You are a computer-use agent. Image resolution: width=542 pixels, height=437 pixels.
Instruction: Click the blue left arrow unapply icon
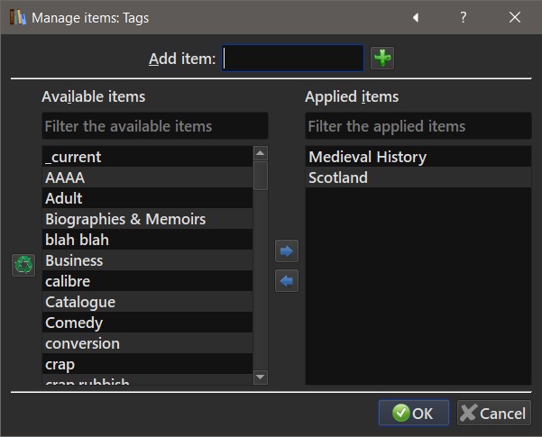(286, 281)
